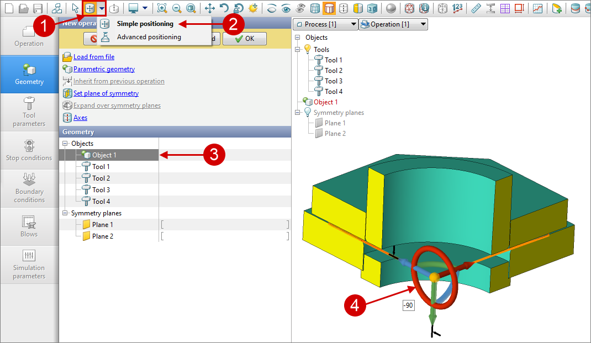Choose Advanced positioning from the menu
This screenshot has height=343, width=591.
149,37
